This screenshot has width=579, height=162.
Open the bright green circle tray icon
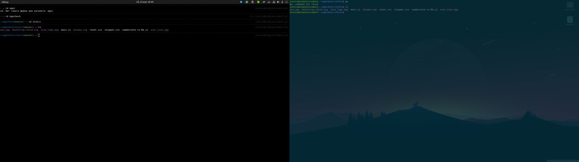coord(258,2)
